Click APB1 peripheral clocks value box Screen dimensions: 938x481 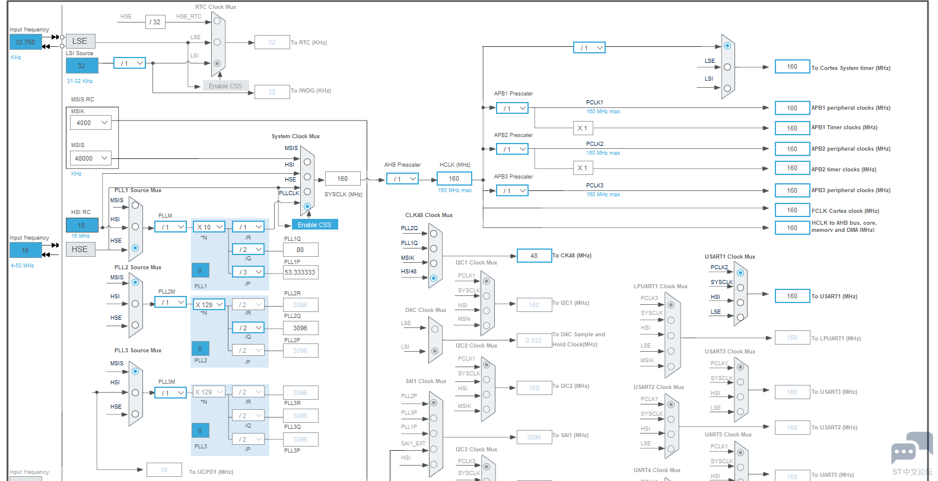pyautogui.click(x=792, y=108)
